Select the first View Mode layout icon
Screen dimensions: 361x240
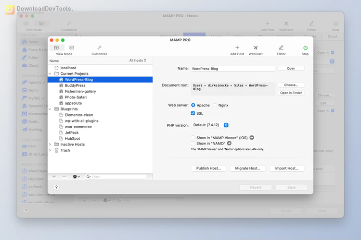pos(56,48)
